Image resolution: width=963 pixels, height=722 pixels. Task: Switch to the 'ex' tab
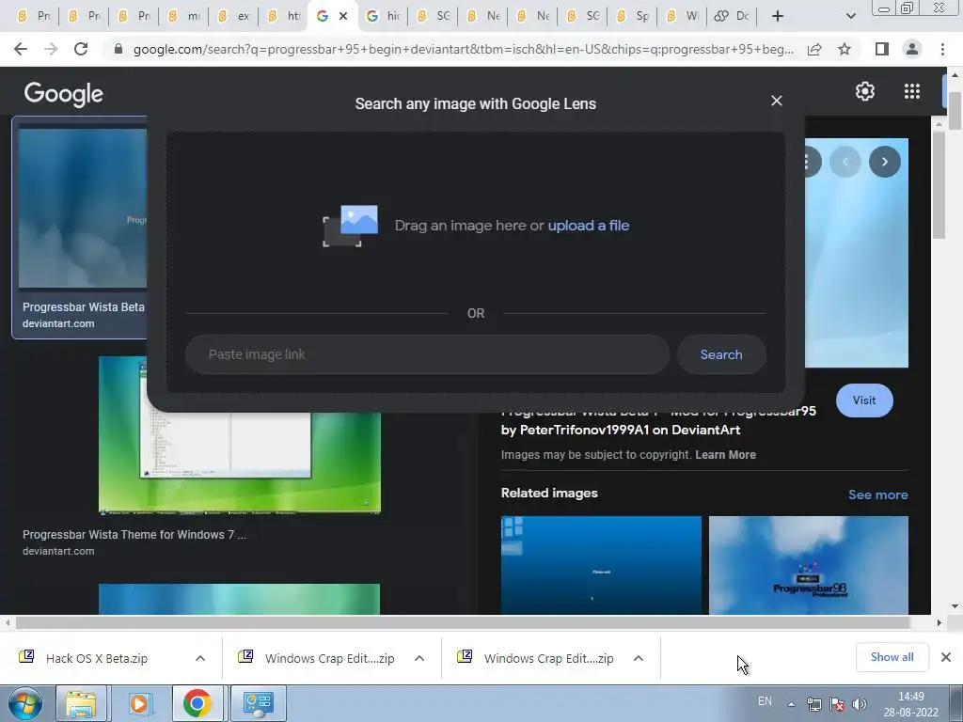[x=233, y=16]
